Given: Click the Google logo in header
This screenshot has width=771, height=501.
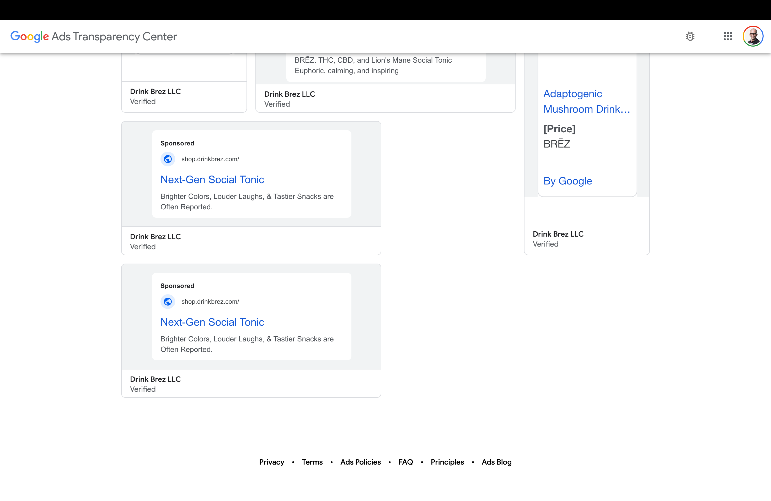Looking at the screenshot, I should tap(29, 37).
